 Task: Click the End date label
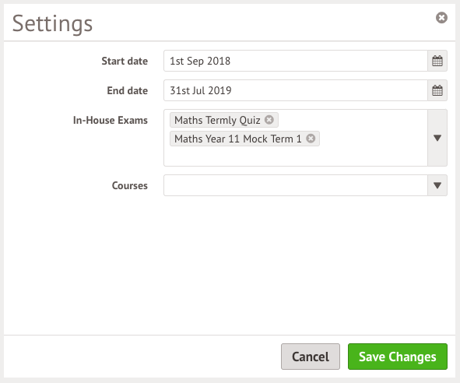(128, 90)
